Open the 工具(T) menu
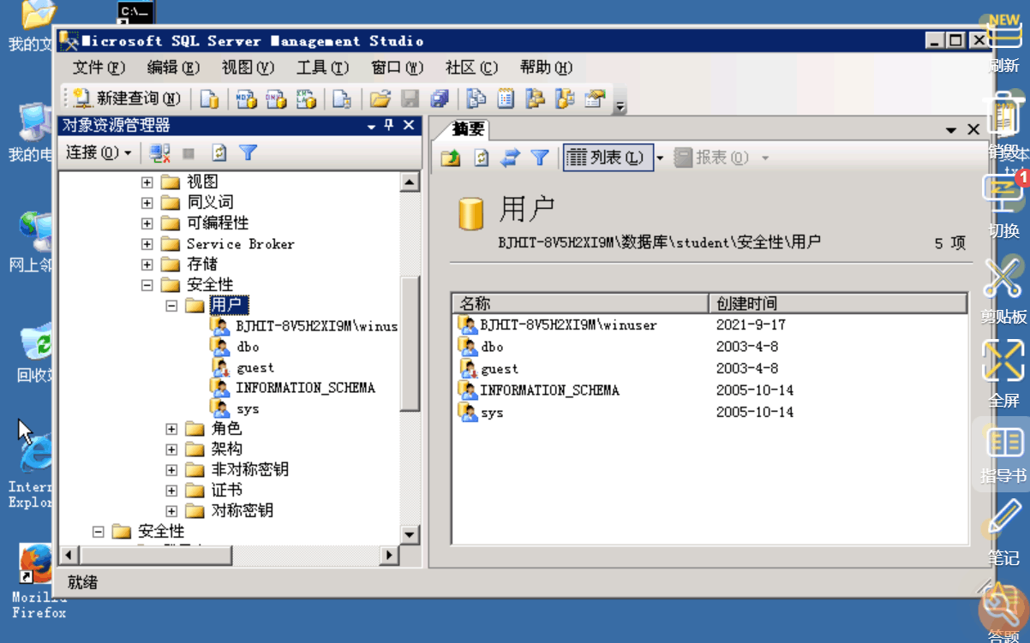This screenshot has width=1030, height=643. pos(322,68)
